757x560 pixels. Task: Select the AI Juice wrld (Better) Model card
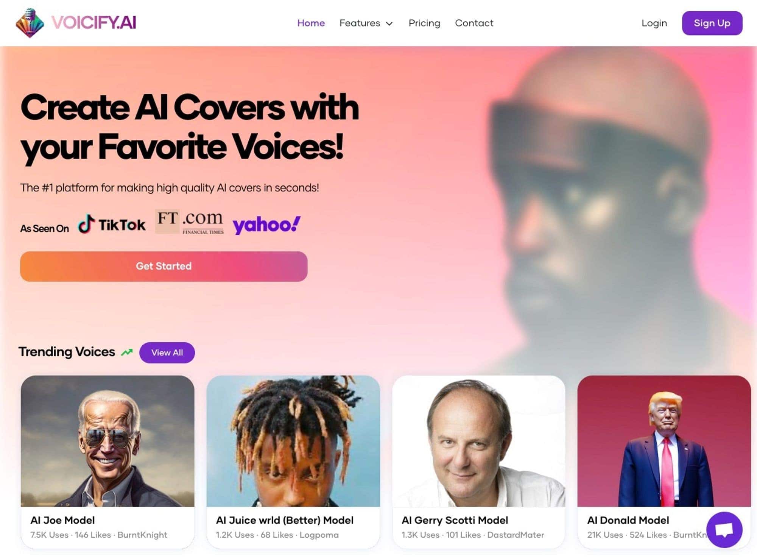click(x=293, y=462)
